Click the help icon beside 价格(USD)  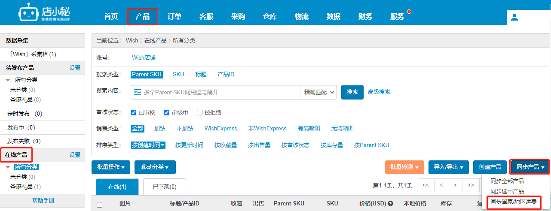[x=391, y=204]
